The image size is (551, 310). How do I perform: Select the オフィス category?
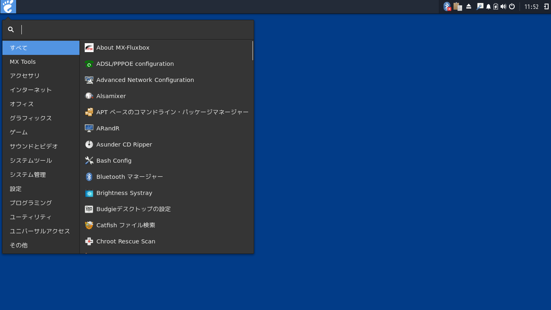[x=41, y=104]
